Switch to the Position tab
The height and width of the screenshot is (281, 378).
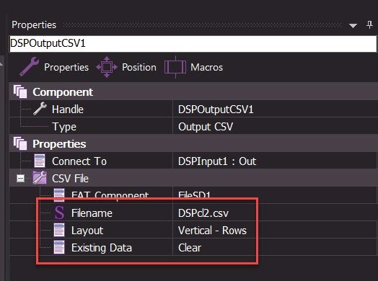click(139, 67)
